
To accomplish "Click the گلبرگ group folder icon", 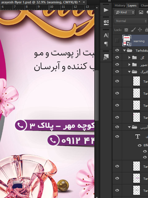I will (x=134, y=72).
